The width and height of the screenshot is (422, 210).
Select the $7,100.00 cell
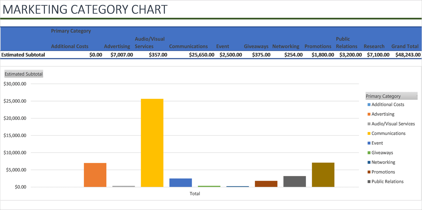(378, 55)
